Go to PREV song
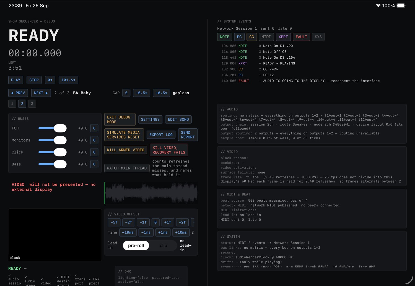Image resolution: width=415 pixels, height=286 pixels. [x=18, y=93]
